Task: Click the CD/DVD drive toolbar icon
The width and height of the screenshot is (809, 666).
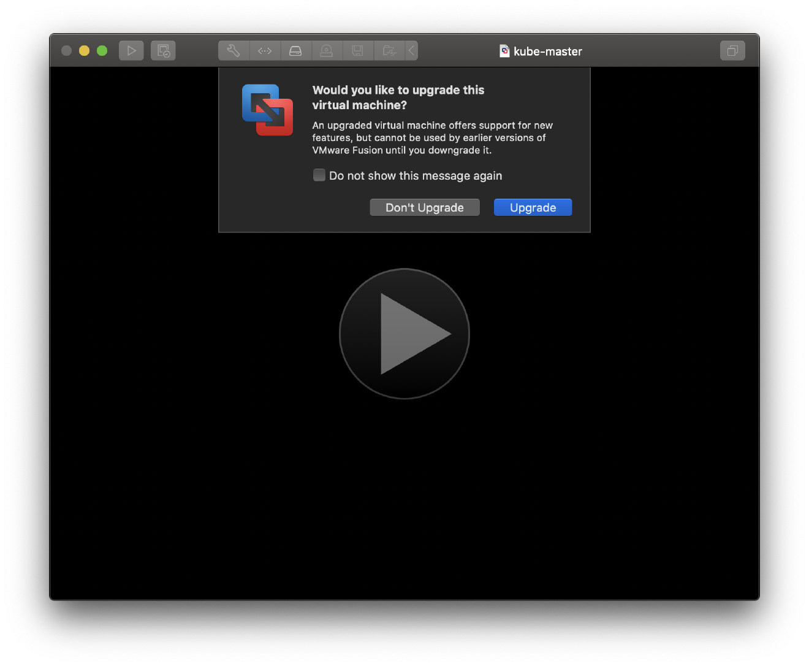Action: pos(327,50)
